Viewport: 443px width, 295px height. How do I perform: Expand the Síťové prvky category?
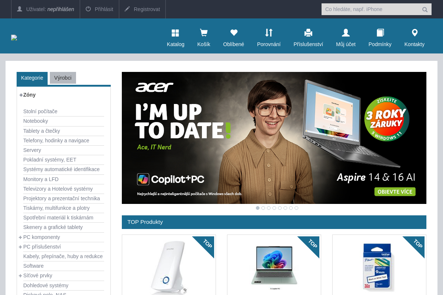[x=20, y=275]
